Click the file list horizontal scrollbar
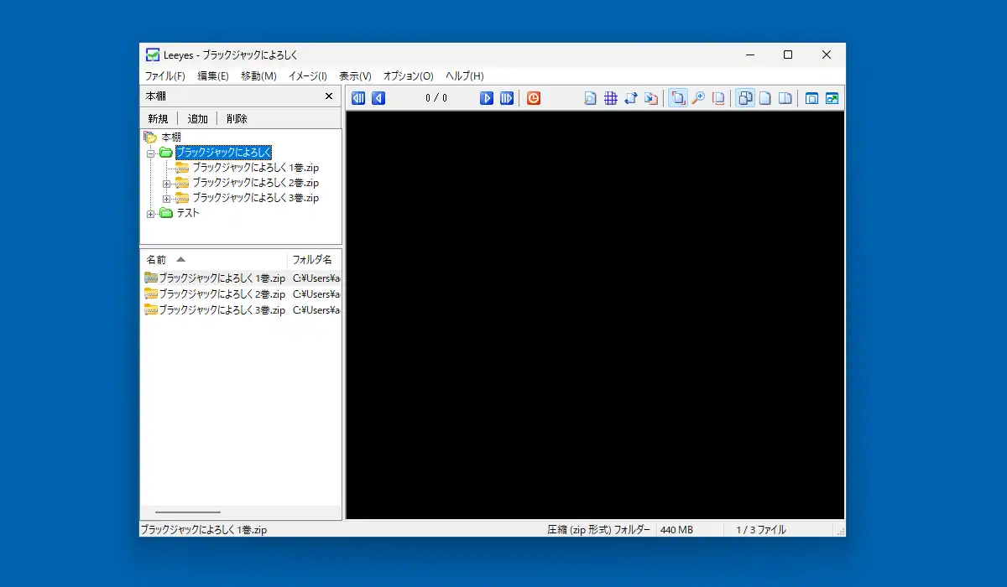This screenshot has width=1007, height=587. (x=240, y=512)
